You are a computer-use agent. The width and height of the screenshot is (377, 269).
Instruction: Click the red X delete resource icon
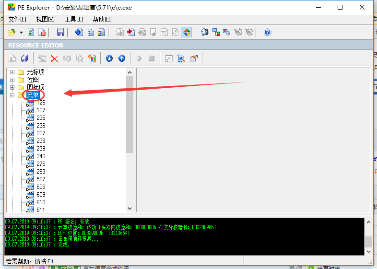[54, 58]
